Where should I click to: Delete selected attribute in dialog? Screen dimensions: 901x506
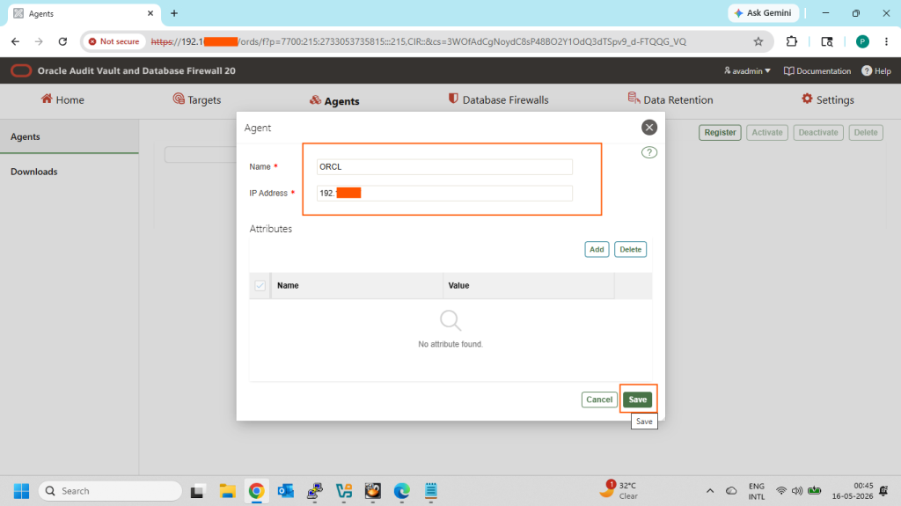[x=630, y=250]
